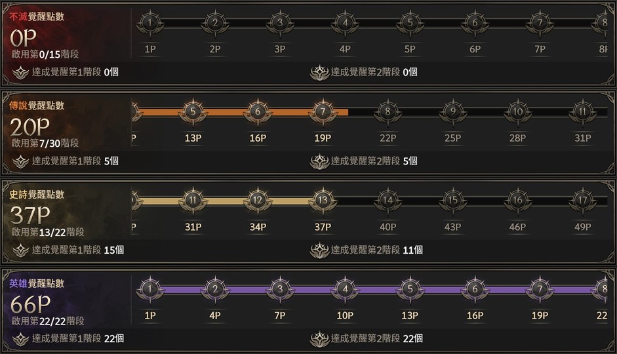Click first-stage awakening emblem in 不滅 row
This screenshot has height=354, width=617.
[20, 72]
